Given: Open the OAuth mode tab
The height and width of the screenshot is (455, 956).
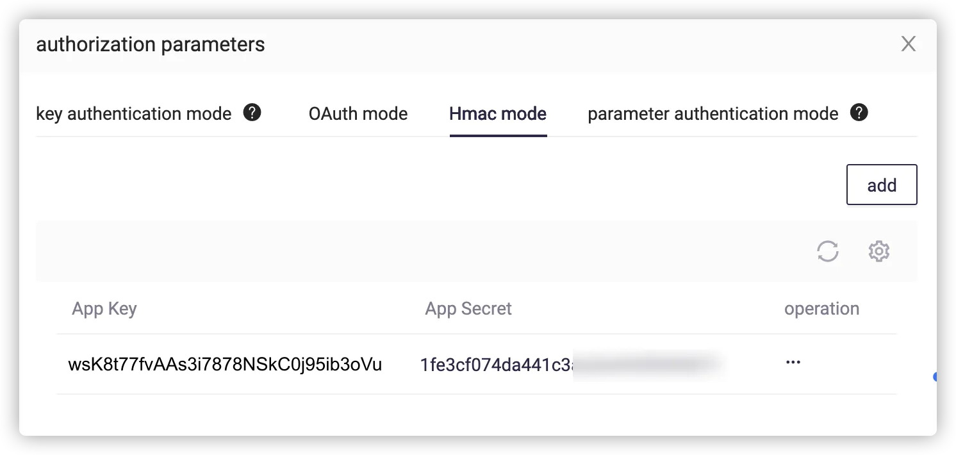Looking at the screenshot, I should pyautogui.click(x=358, y=114).
